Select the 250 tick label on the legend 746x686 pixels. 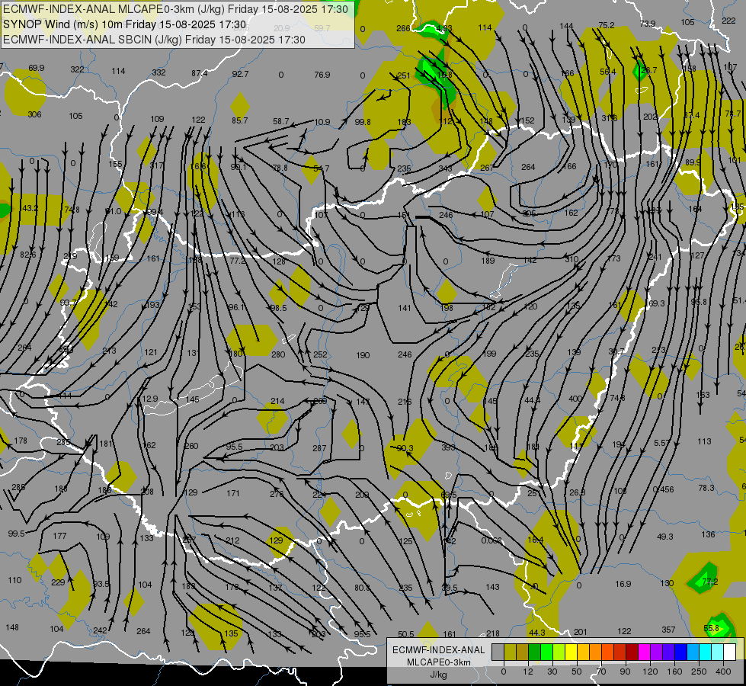click(699, 672)
